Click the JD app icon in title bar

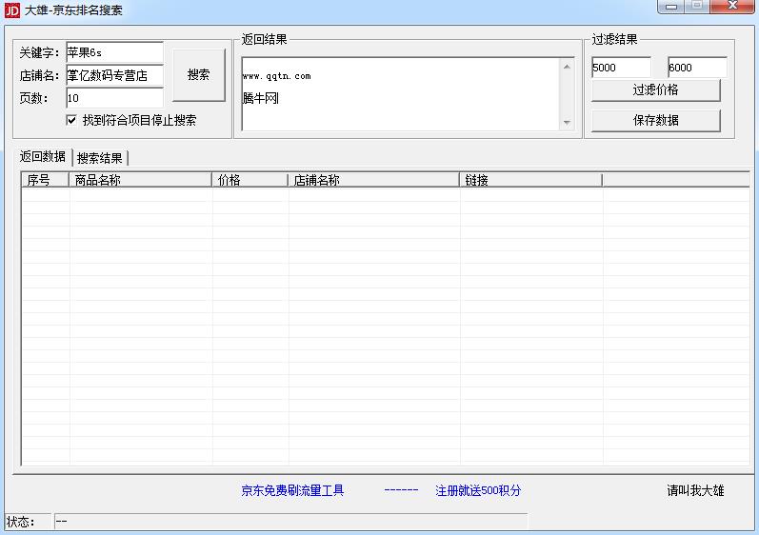[12, 10]
